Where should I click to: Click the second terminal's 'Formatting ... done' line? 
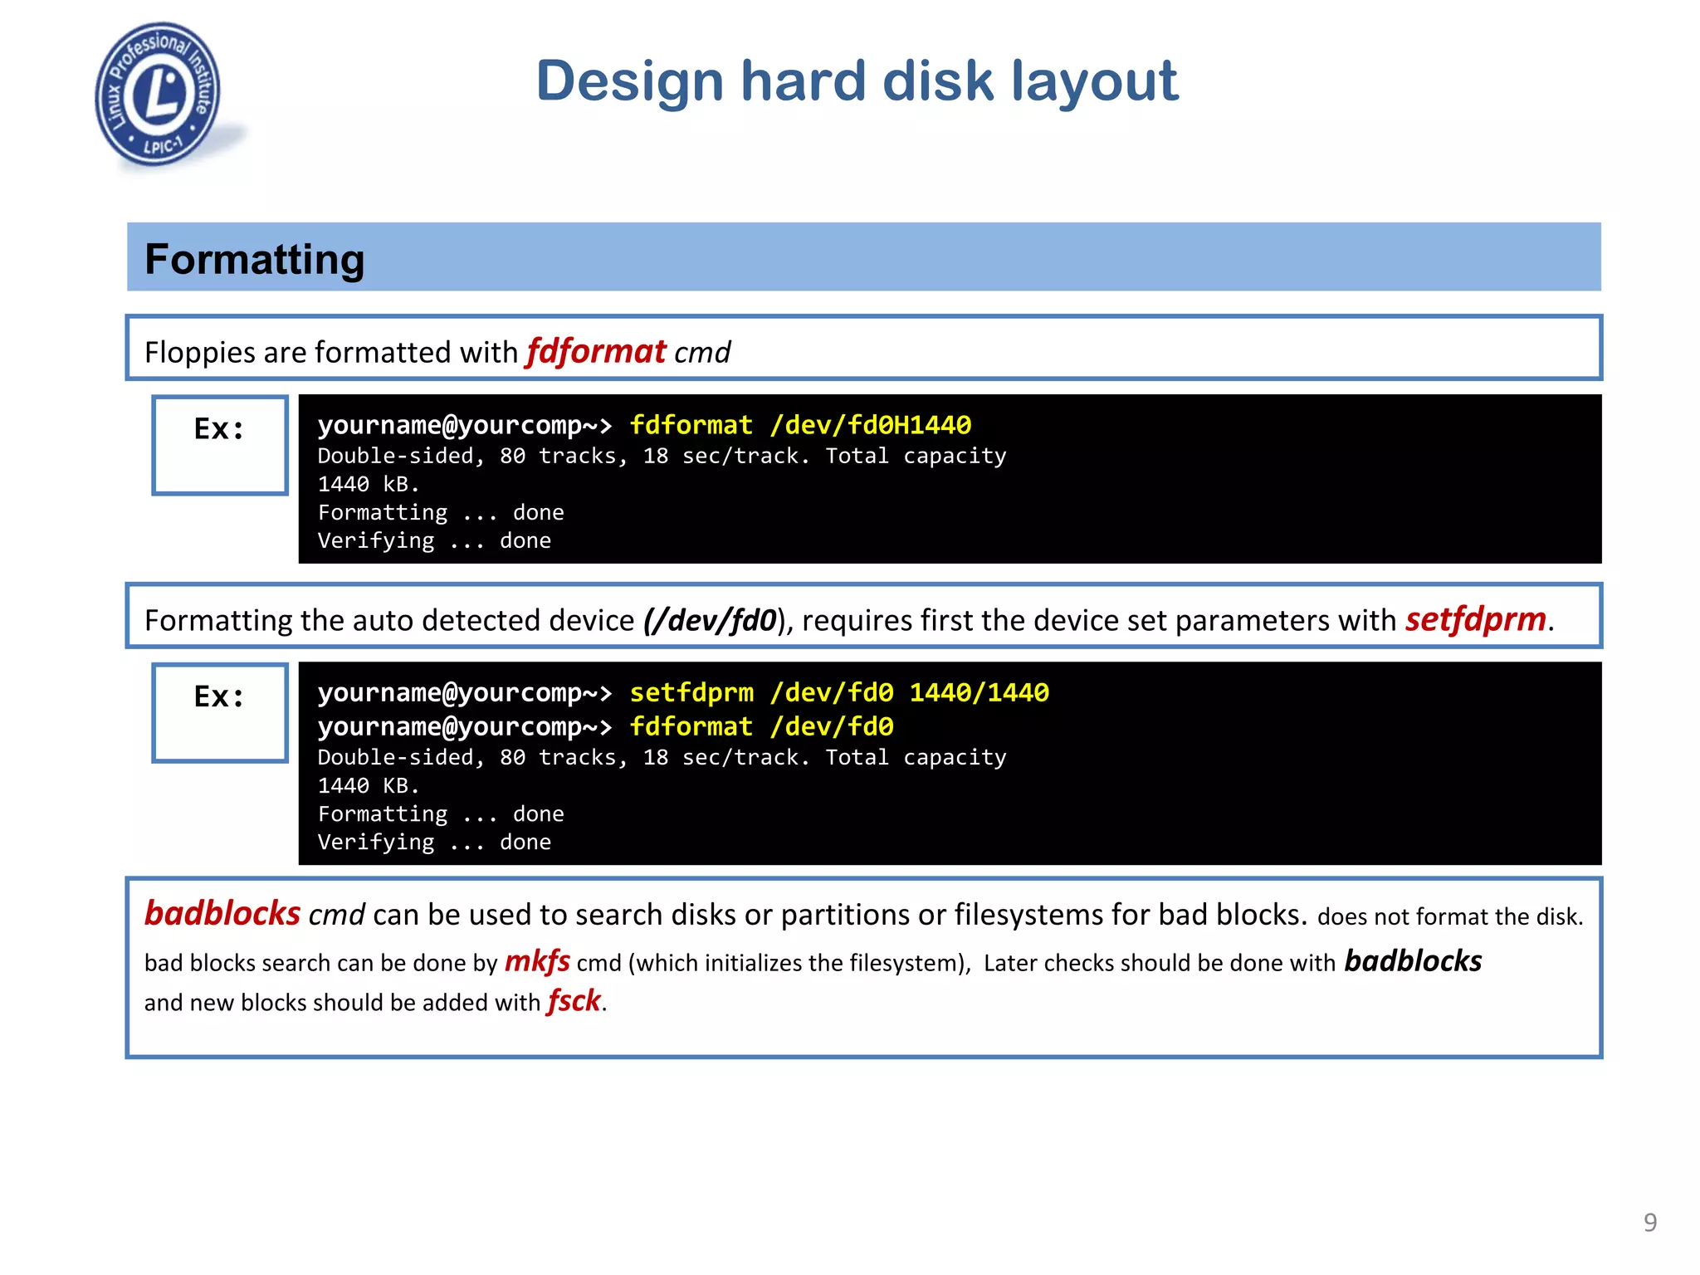point(441,814)
